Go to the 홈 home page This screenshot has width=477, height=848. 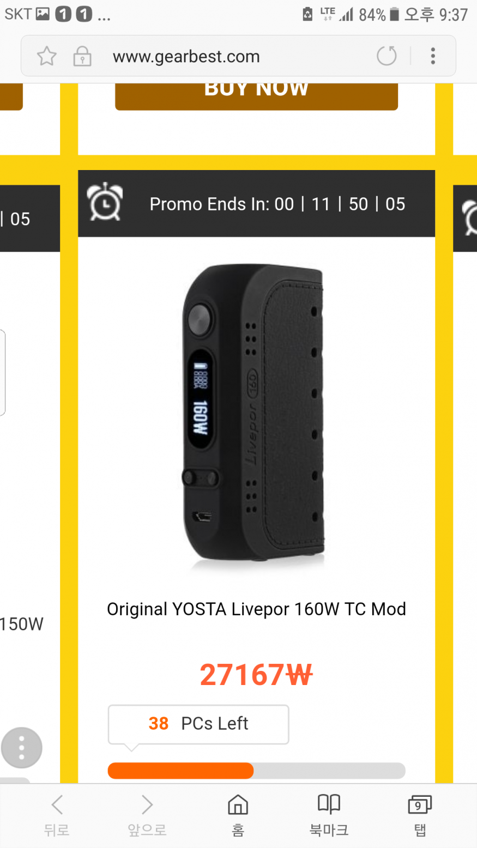[238, 815]
